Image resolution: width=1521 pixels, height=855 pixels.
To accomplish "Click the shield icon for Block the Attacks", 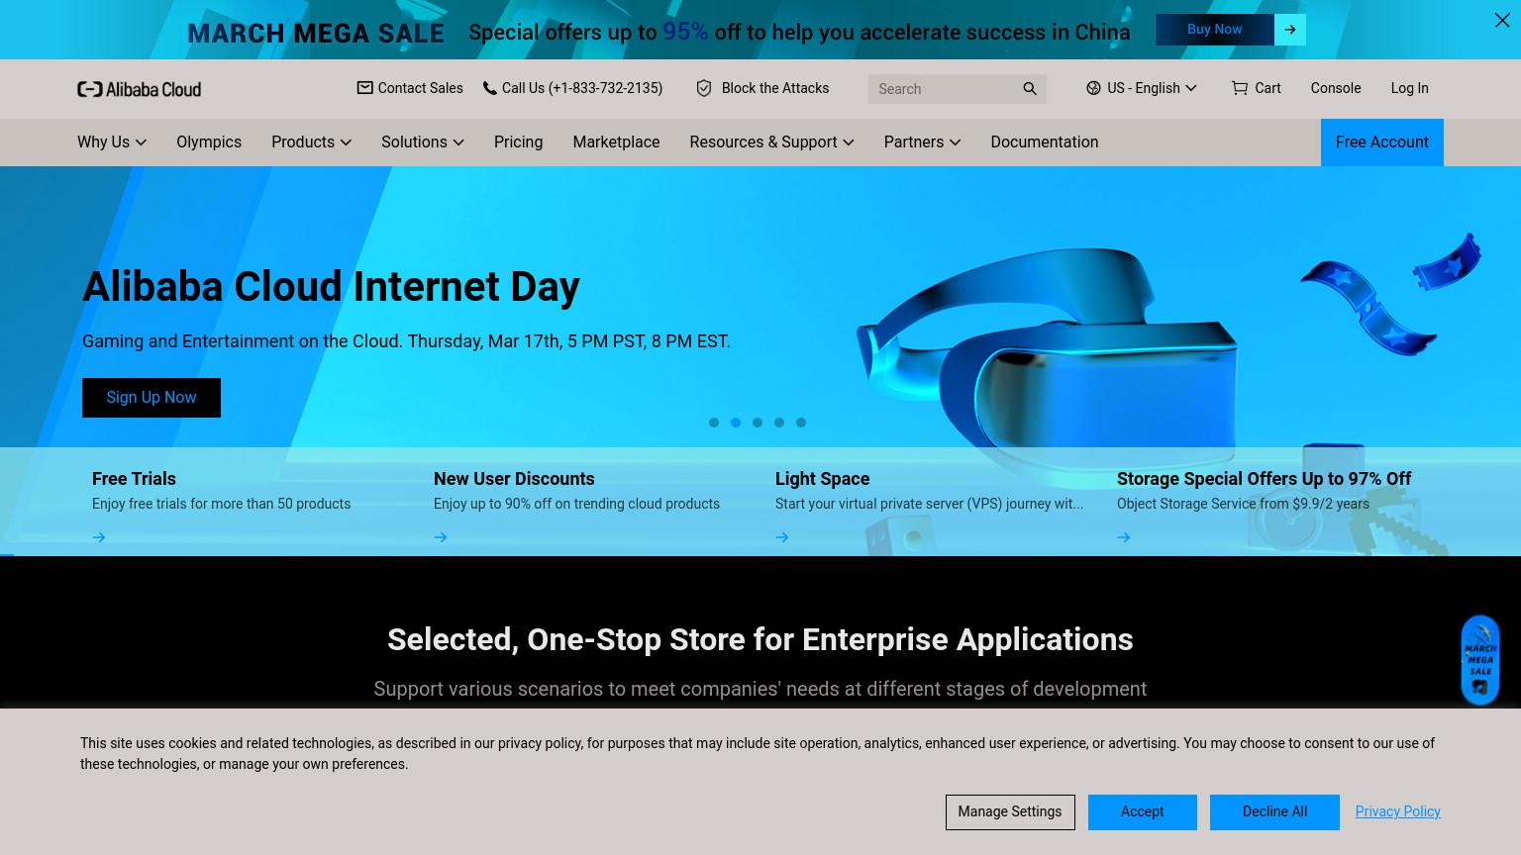I will coord(704,88).
